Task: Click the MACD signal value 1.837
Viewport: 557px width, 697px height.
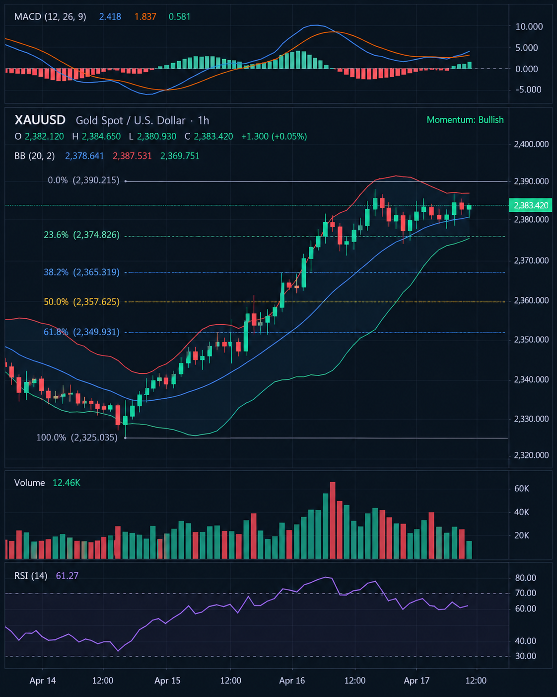Action: (x=145, y=16)
